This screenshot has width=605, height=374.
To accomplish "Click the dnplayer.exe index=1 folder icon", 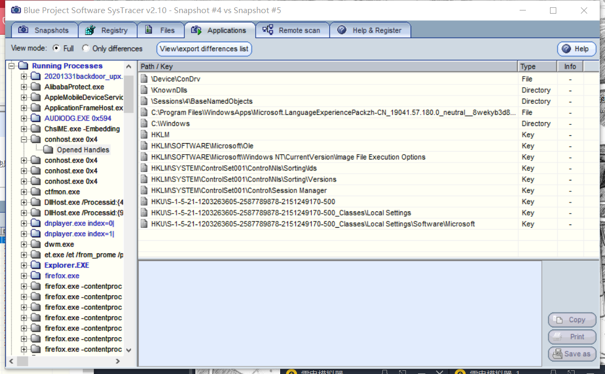I will (36, 233).
